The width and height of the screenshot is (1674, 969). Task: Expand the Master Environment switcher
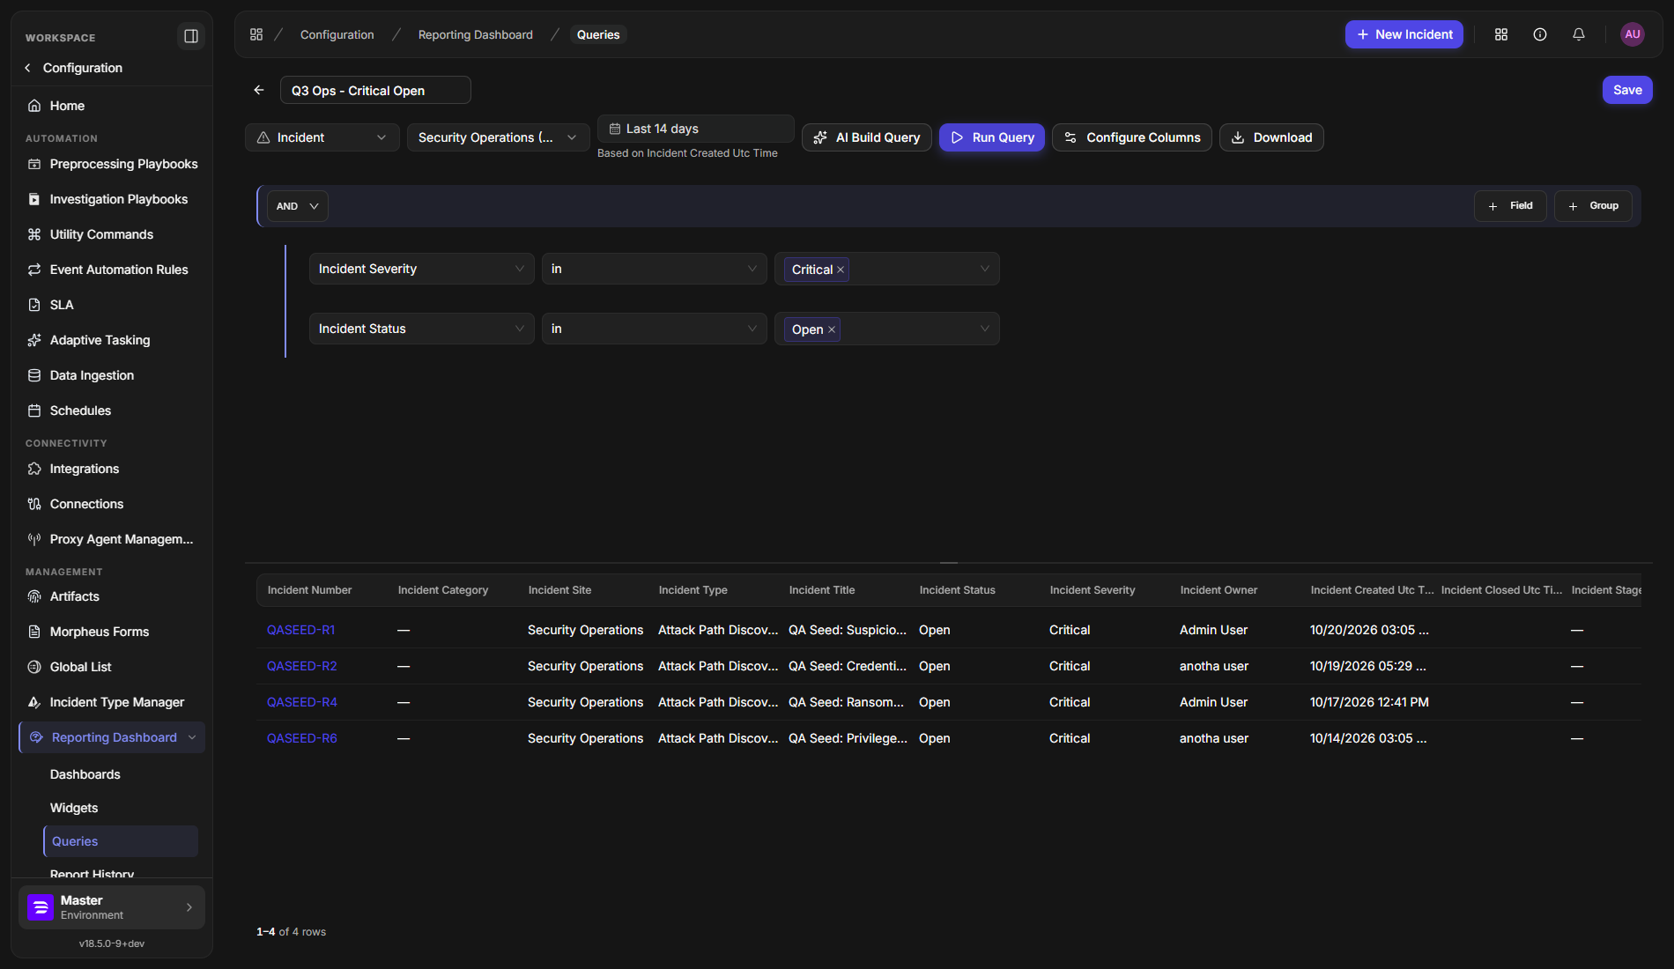[x=112, y=907]
